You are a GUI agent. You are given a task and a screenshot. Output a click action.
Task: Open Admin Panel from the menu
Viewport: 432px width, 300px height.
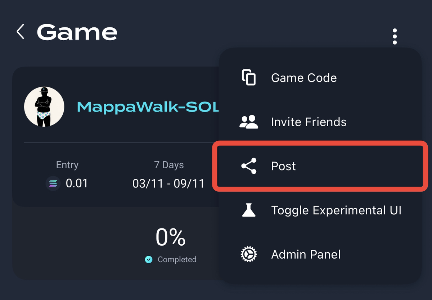coord(306,254)
